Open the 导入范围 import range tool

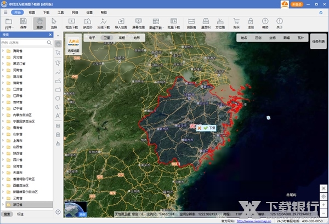(x=121, y=22)
